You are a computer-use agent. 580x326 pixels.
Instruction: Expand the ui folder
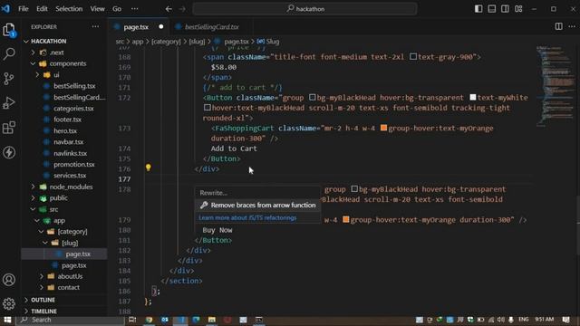pos(37,74)
